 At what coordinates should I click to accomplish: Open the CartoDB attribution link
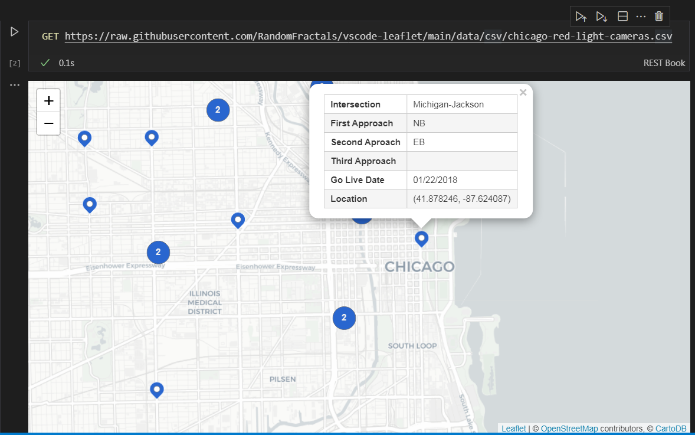tap(672, 429)
